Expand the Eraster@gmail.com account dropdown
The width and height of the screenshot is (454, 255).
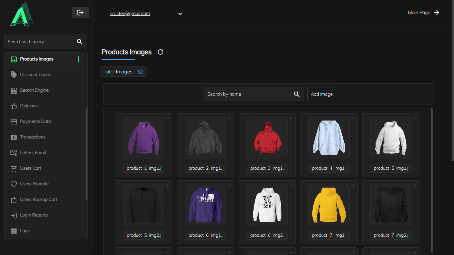click(180, 14)
